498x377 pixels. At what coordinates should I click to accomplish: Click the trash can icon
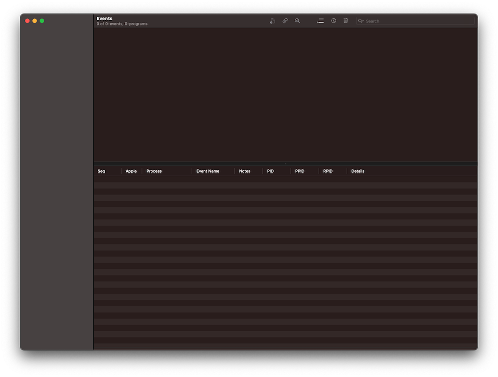pyautogui.click(x=346, y=21)
